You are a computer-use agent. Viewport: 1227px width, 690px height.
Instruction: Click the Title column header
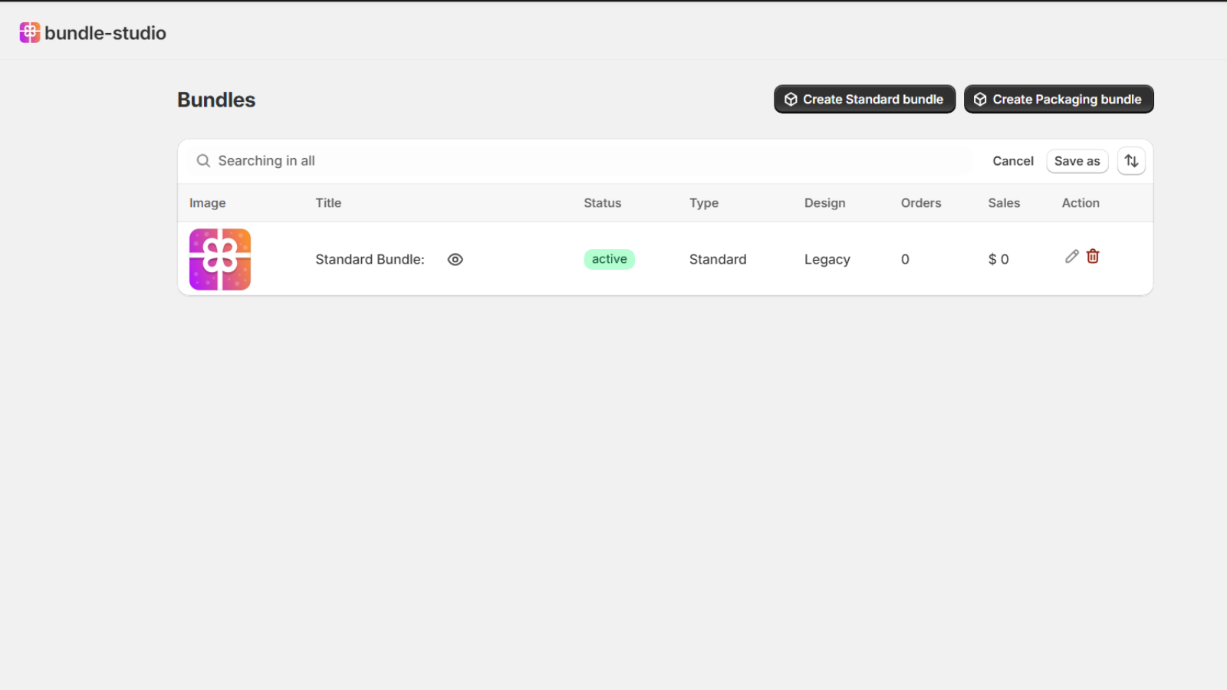coord(328,203)
